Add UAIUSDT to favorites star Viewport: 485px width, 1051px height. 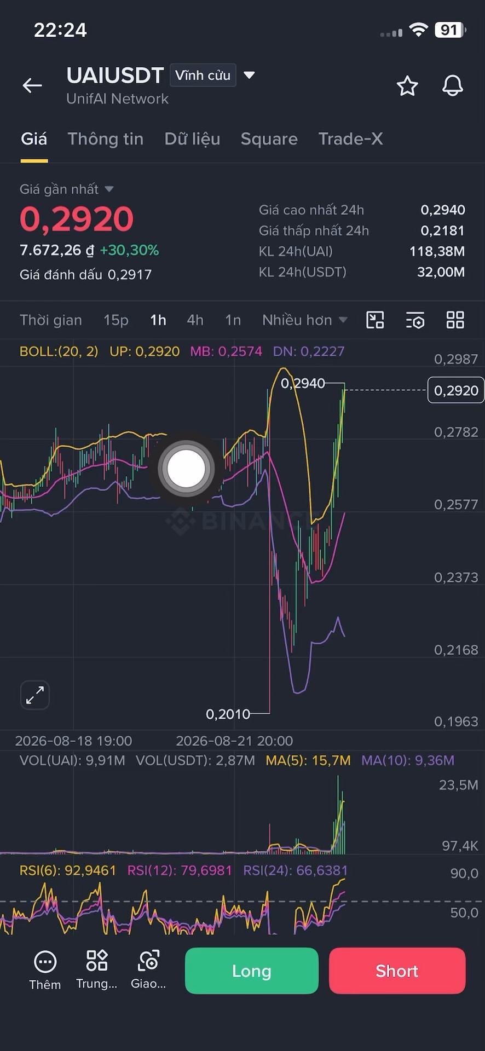[x=407, y=86]
